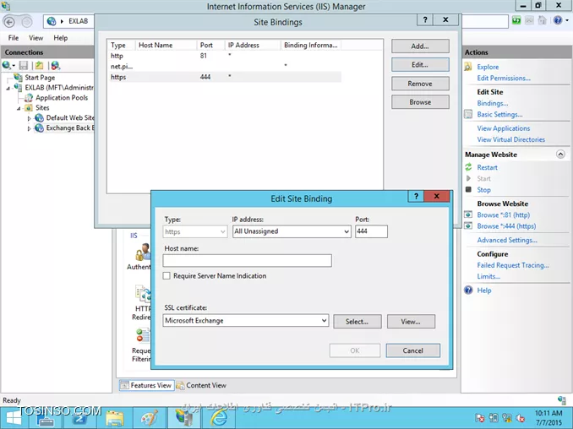This screenshot has height=429, width=573.
Task: Select the http port 81 binding row
Action: pos(225,56)
